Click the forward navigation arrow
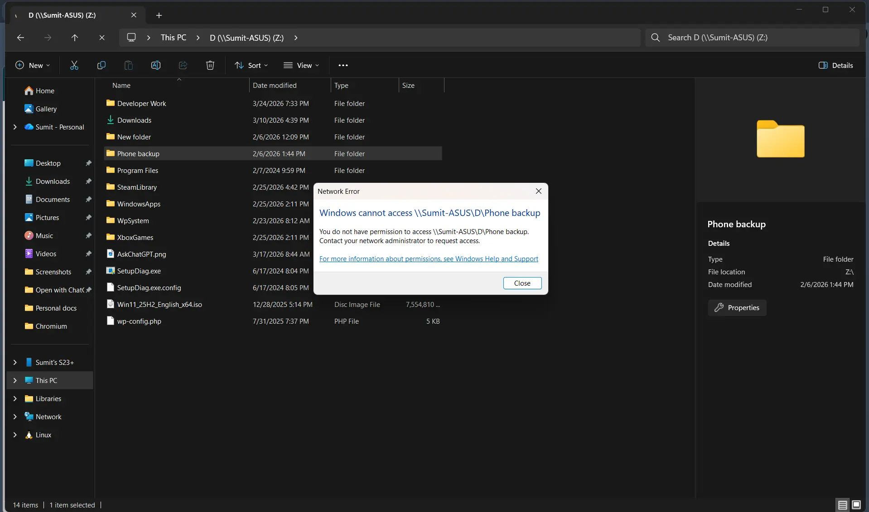Viewport: 869px width, 512px height. [48, 38]
